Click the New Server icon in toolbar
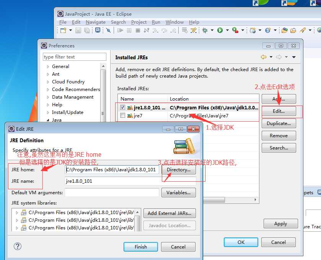 point(253,31)
